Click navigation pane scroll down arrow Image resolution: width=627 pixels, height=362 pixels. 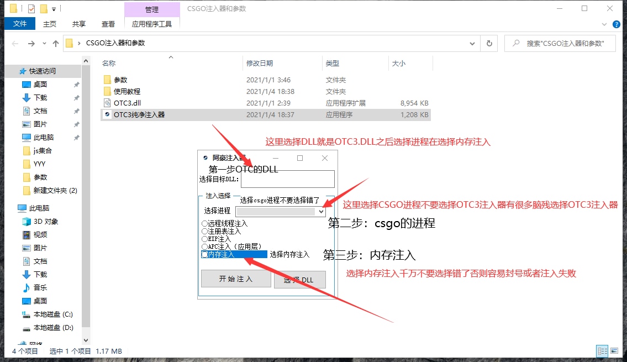point(86,340)
